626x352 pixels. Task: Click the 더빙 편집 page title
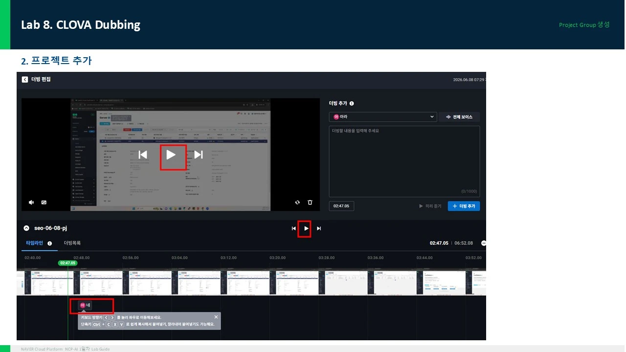pyautogui.click(x=41, y=79)
